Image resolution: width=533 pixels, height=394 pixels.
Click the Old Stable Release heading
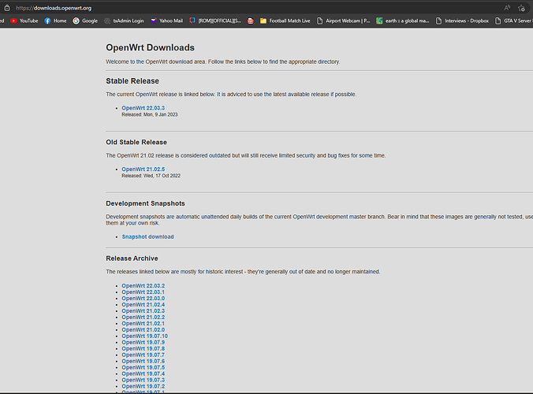coord(136,143)
